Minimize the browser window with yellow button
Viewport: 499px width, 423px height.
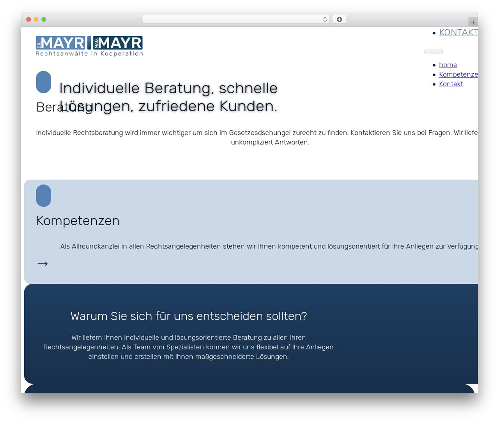[x=36, y=20]
